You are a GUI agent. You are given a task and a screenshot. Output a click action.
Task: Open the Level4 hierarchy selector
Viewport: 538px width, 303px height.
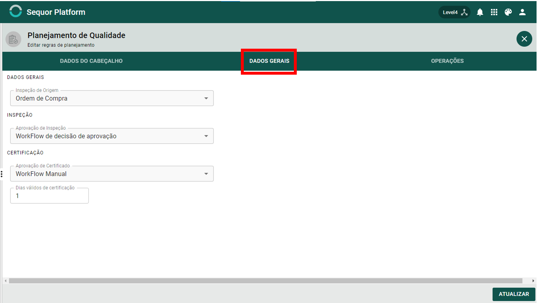[x=454, y=12]
